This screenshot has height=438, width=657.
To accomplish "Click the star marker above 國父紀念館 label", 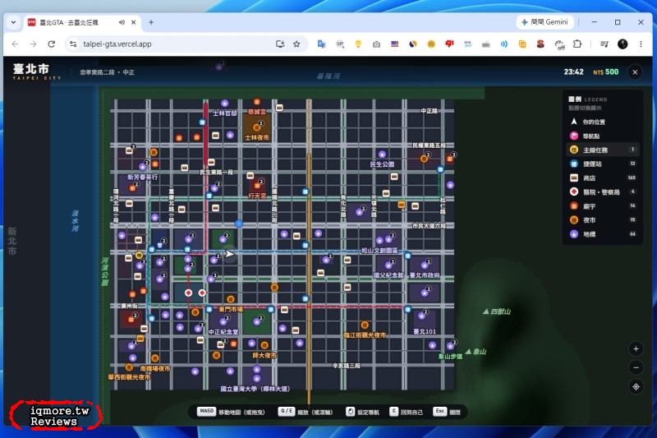I will [x=388, y=265].
